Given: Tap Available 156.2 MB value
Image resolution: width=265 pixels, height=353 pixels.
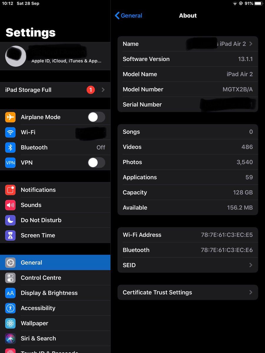Looking at the screenshot, I should pyautogui.click(x=240, y=208).
